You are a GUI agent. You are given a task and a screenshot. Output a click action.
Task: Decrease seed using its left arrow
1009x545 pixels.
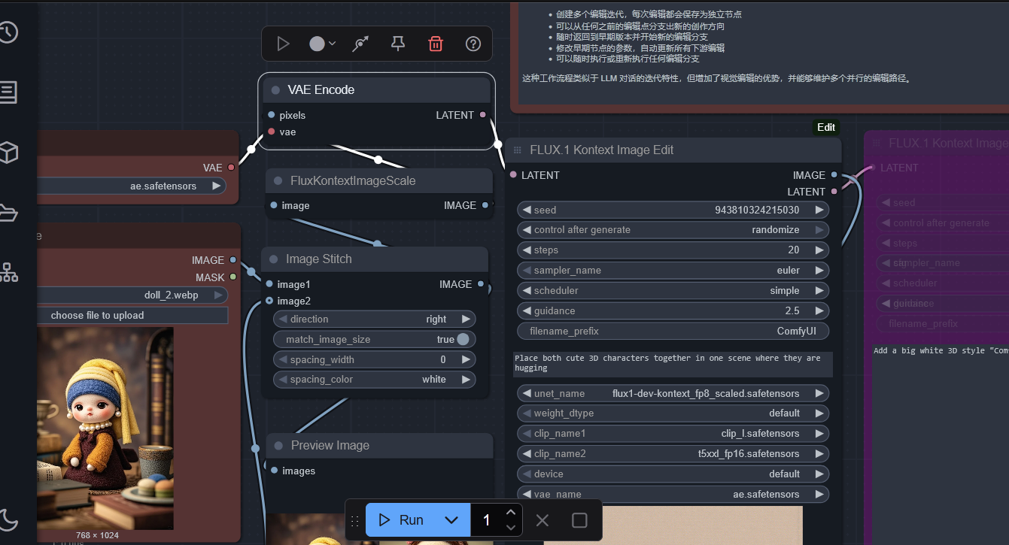tap(527, 210)
